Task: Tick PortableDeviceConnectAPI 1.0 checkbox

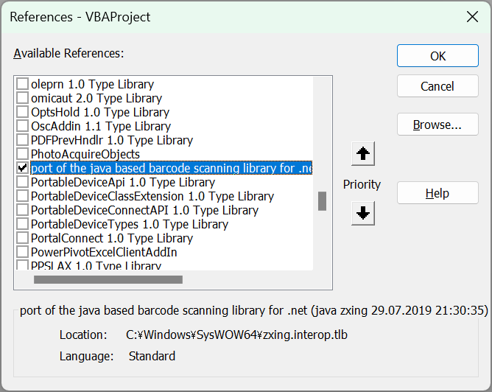Action: [22, 210]
